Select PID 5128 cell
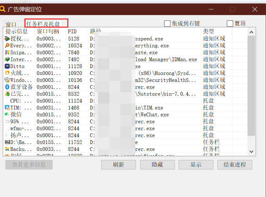This screenshot has width=266, height=197. 74,39
